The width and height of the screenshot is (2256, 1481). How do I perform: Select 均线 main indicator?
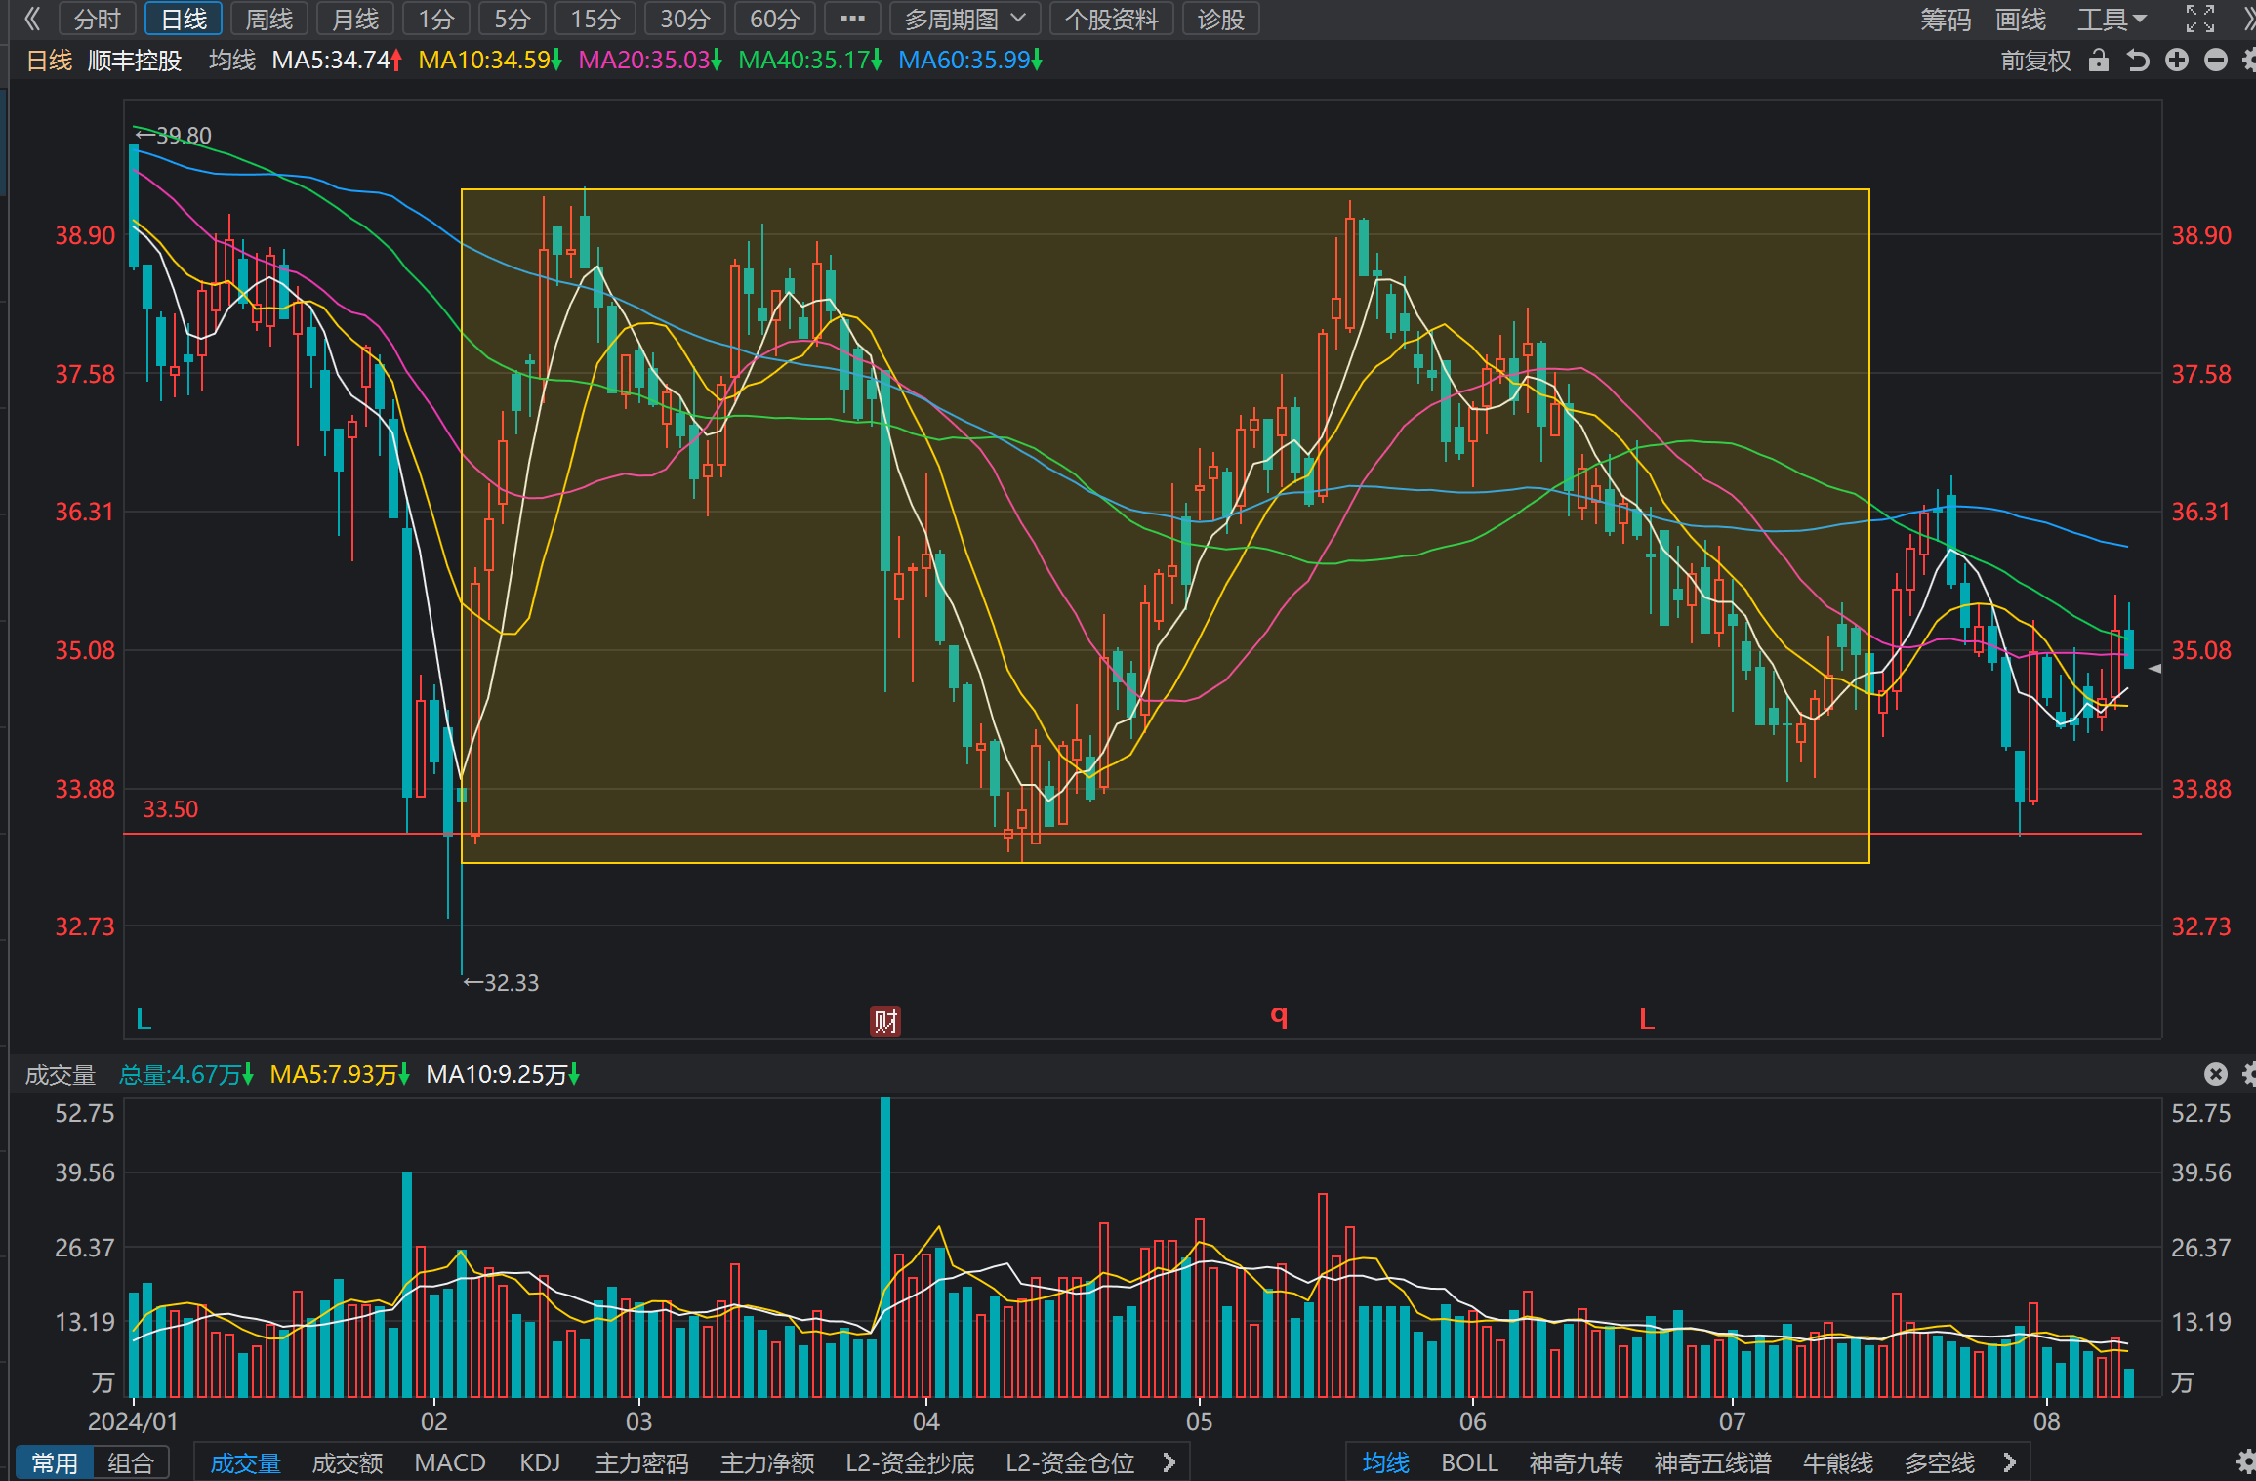tap(1386, 1462)
